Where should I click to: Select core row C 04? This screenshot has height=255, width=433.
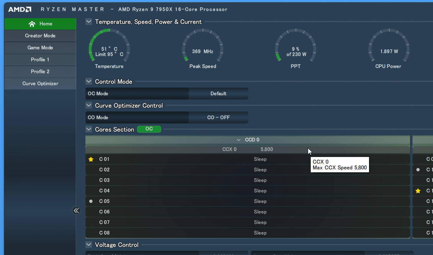click(248, 191)
